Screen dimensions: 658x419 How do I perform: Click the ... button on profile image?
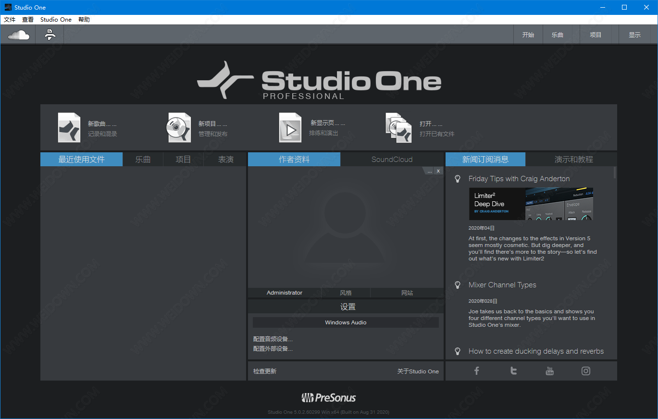tap(430, 171)
